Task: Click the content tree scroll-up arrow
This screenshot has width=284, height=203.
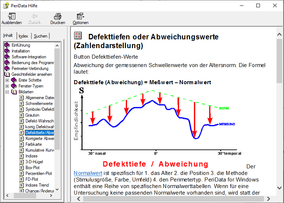Action: tap(57, 45)
